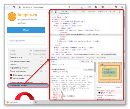The image size is (130, 109).
Task: Click the blue Меню button
Action: [x=26, y=30]
